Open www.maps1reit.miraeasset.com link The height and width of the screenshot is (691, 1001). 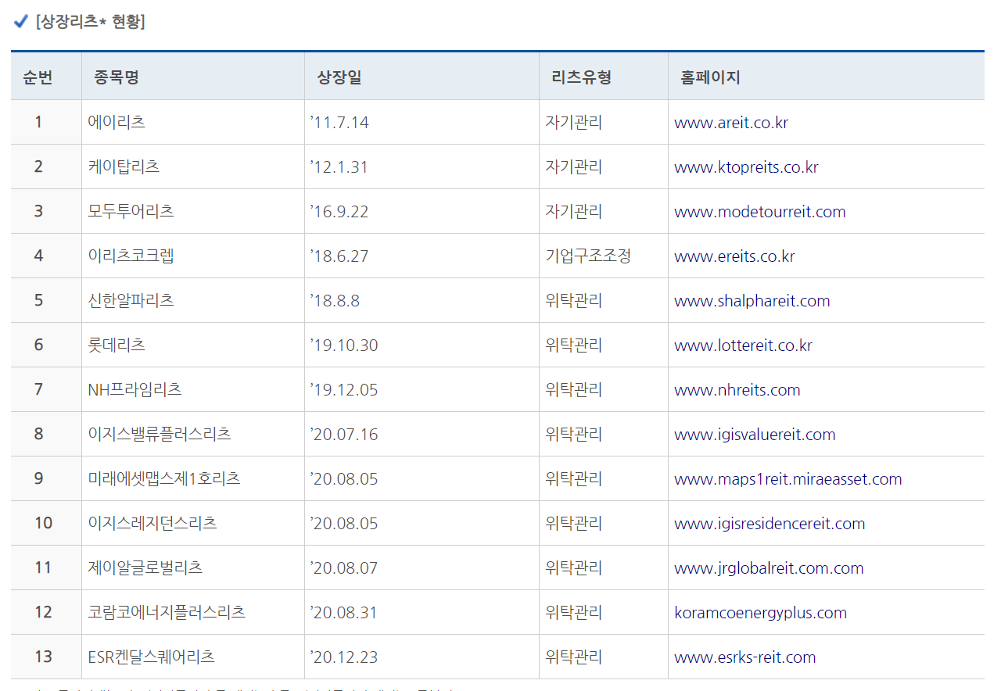[788, 479]
